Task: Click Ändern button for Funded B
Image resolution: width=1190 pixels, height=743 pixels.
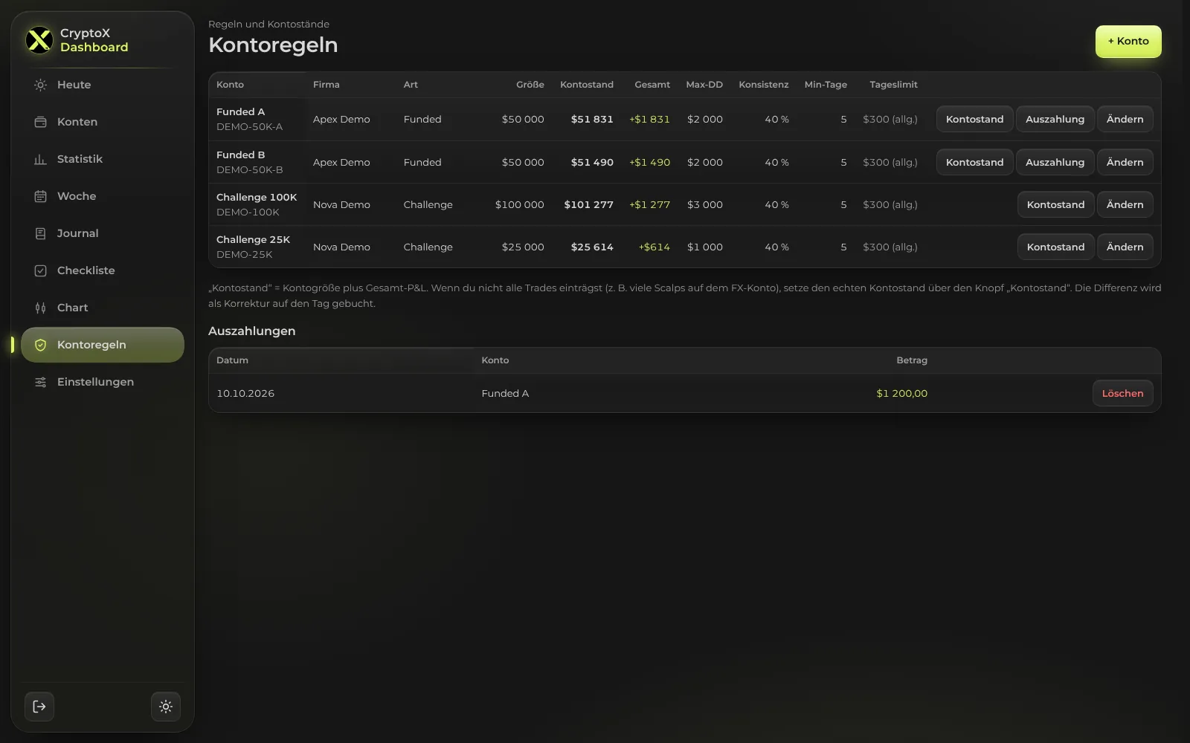Action: click(x=1125, y=162)
